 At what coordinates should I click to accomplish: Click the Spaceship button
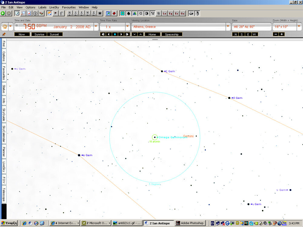(x=172, y=35)
